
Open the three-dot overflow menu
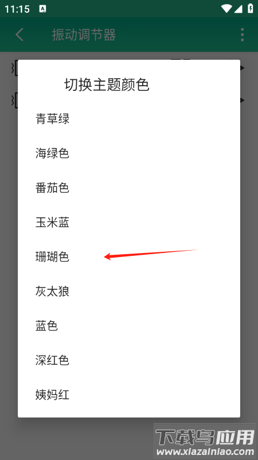(x=242, y=35)
